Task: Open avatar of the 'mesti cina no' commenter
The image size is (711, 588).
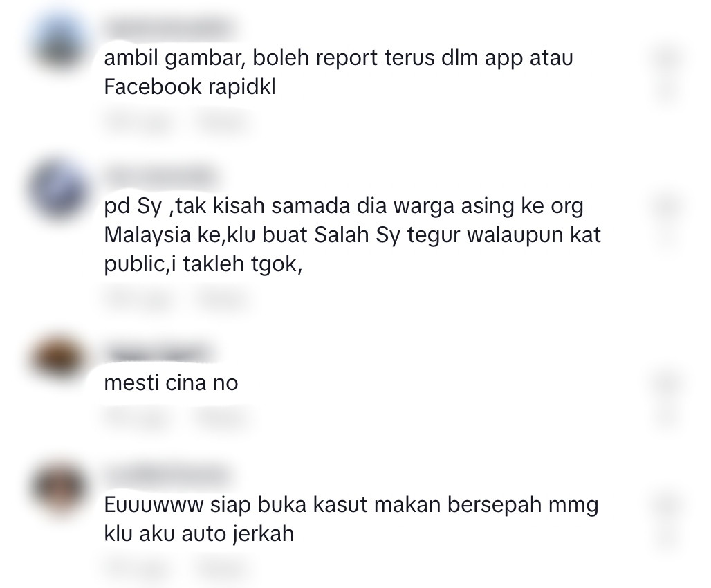Action: click(59, 357)
